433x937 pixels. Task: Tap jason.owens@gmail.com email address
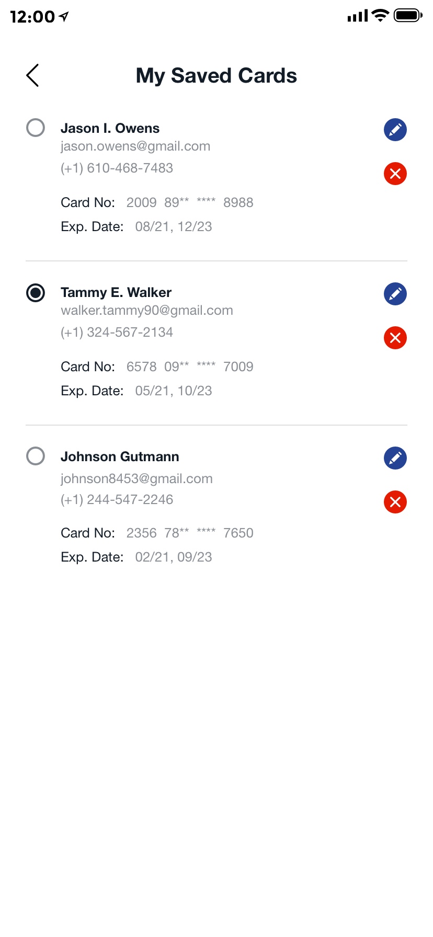tap(135, 146)
